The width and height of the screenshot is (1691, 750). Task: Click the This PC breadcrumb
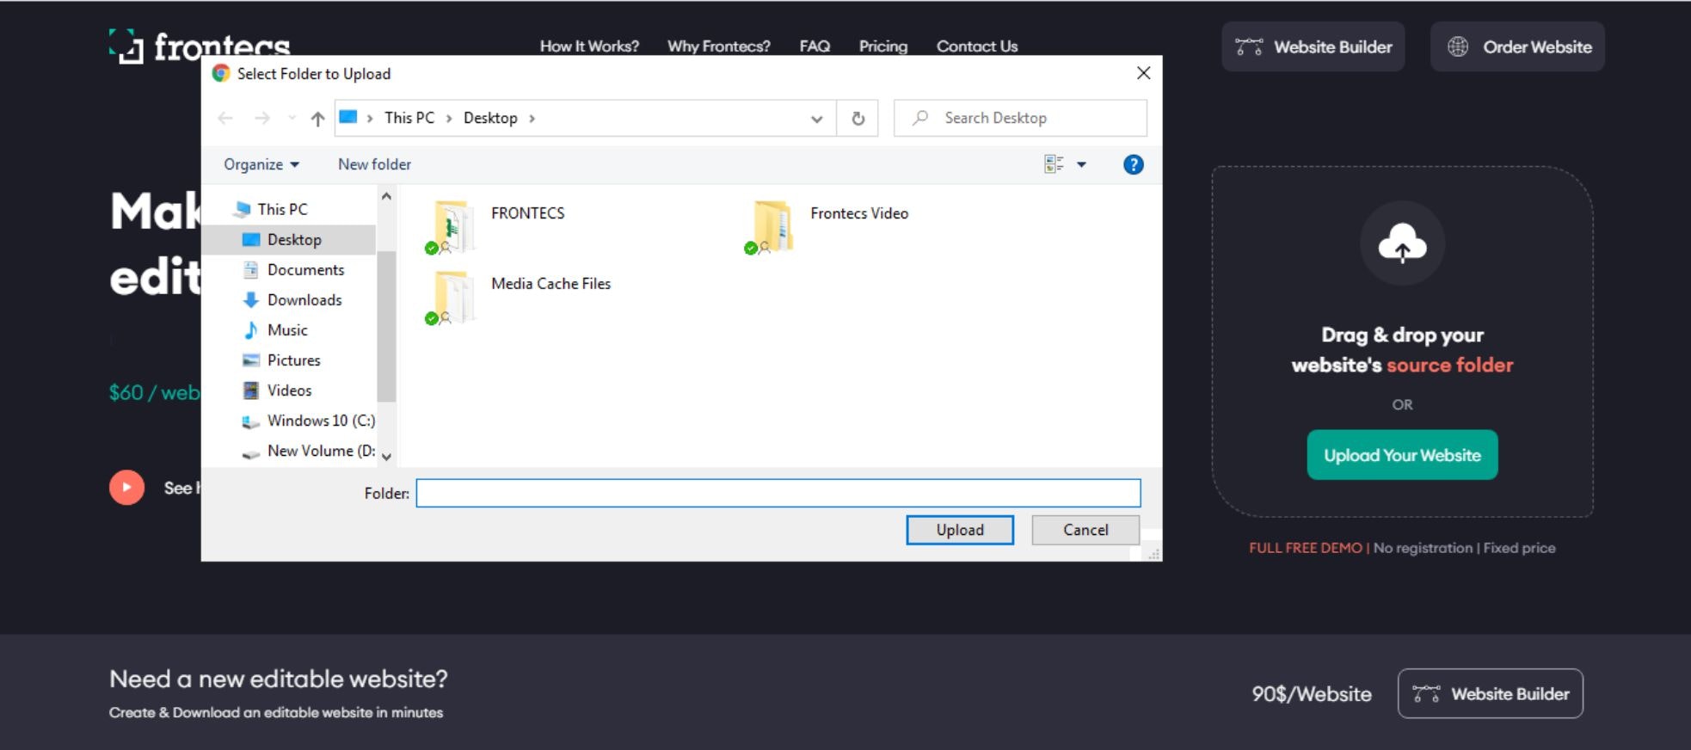[x=409, y=118]
